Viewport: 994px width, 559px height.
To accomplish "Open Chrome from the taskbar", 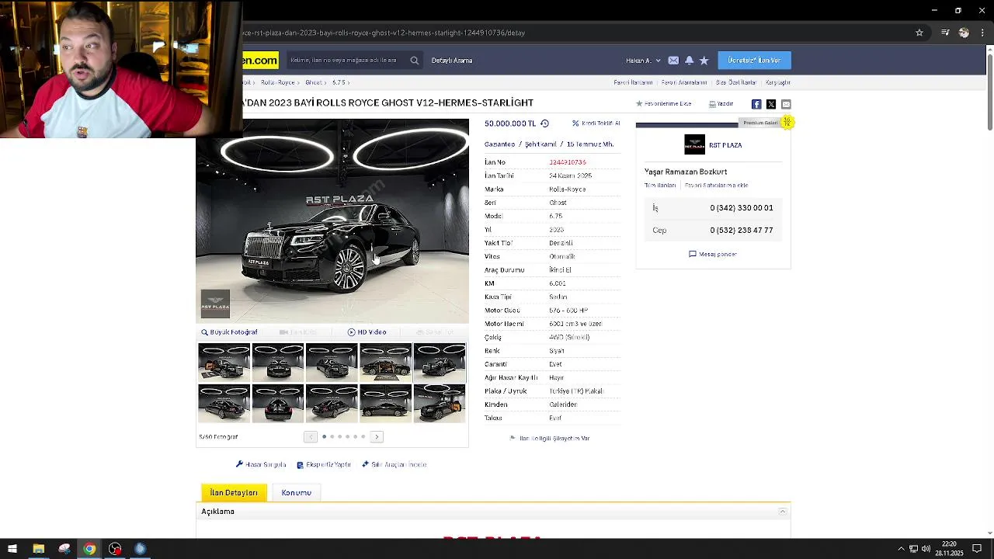I will pos(89,549).
